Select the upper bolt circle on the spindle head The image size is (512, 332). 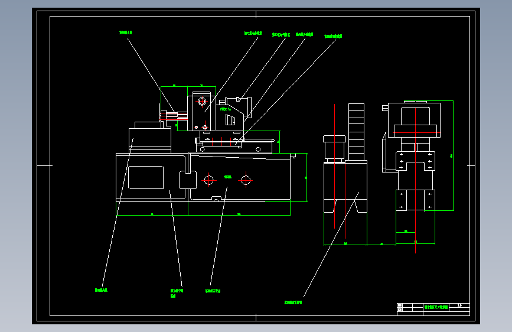pos(202,101)
